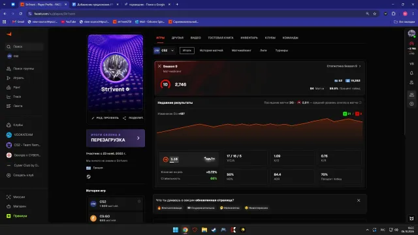Image resolution: width=418 pixels, height=235 pixels.
Task: Select the Турниры sub-tab
Action: coord(281,50)
